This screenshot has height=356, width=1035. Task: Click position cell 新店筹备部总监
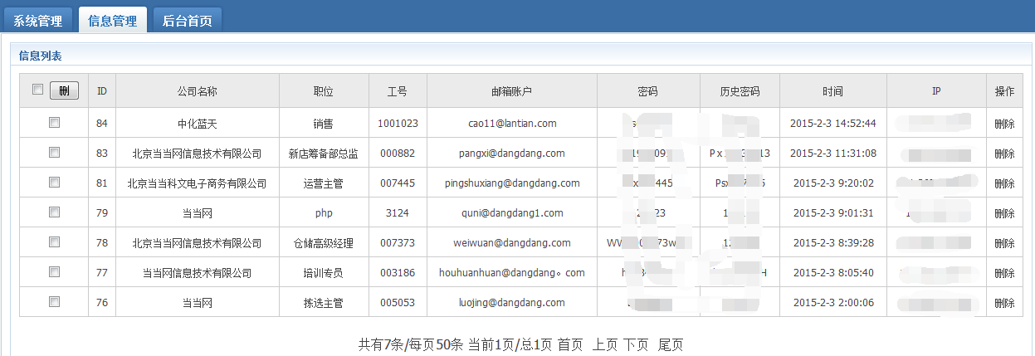324,154
